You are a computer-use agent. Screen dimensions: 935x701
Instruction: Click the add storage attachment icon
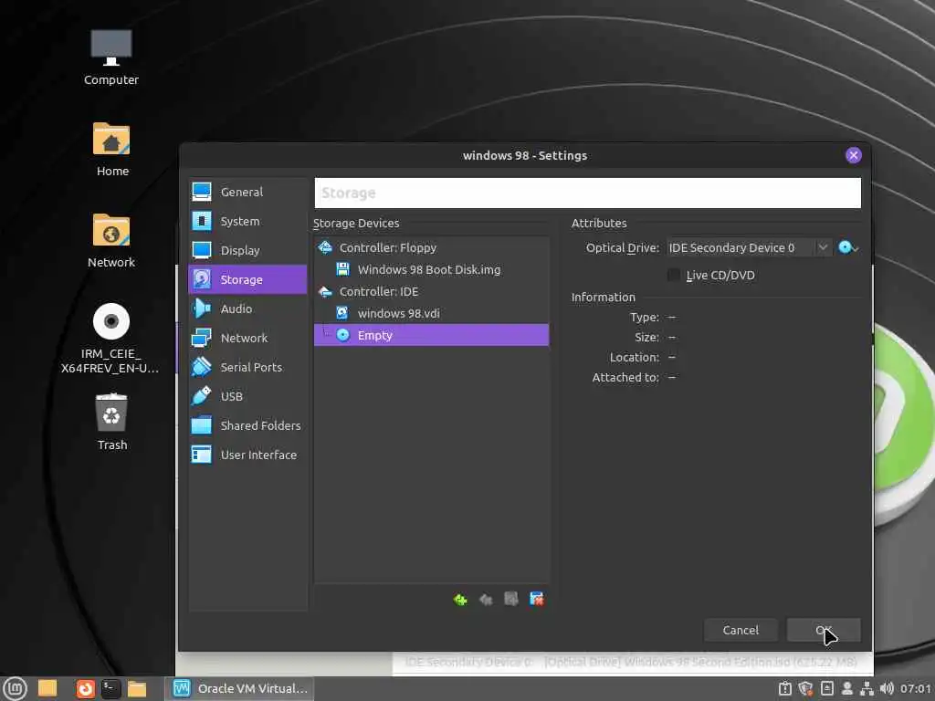[x=511, y=599]
